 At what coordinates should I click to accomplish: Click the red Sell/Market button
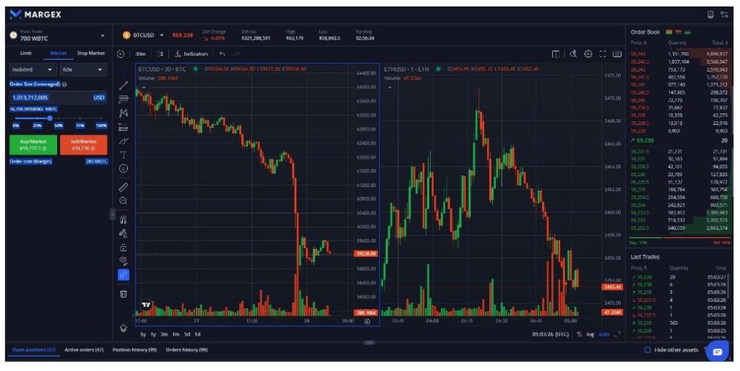point(84,145)
